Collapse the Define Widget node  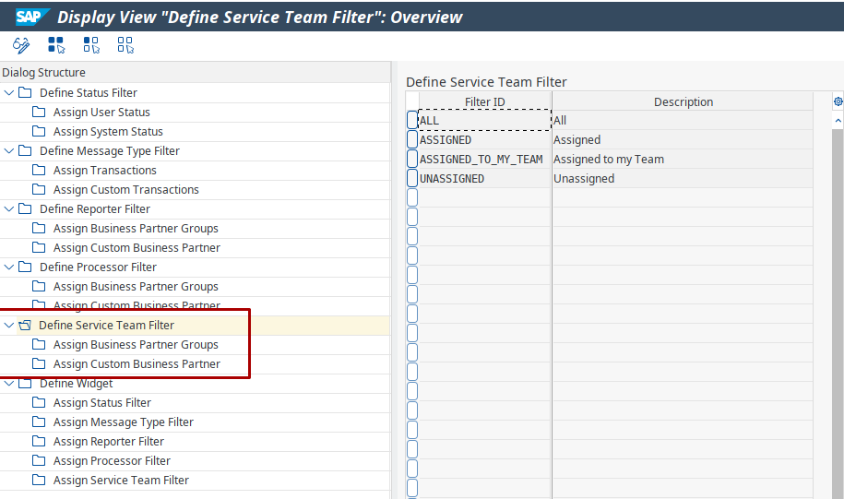[x=9, y=384]
